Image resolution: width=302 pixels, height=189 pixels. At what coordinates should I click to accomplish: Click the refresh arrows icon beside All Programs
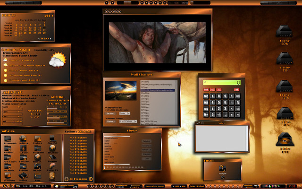click(x=67, y=179)
